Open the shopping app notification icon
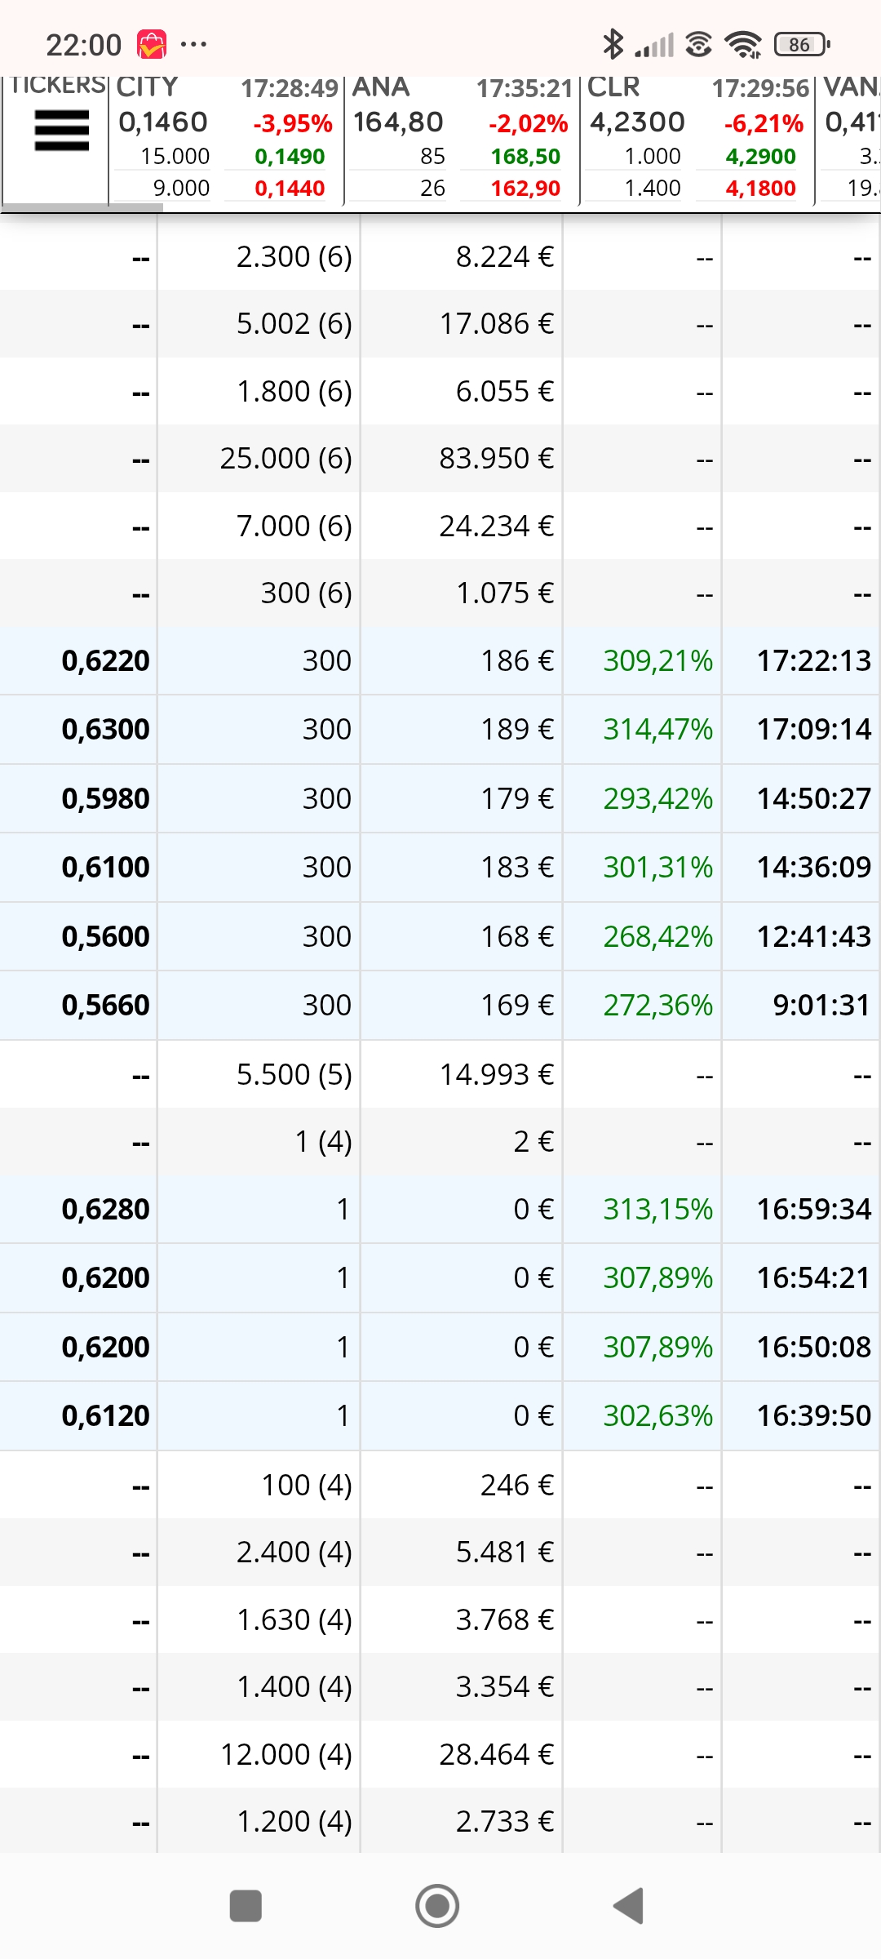 [152, 44]
